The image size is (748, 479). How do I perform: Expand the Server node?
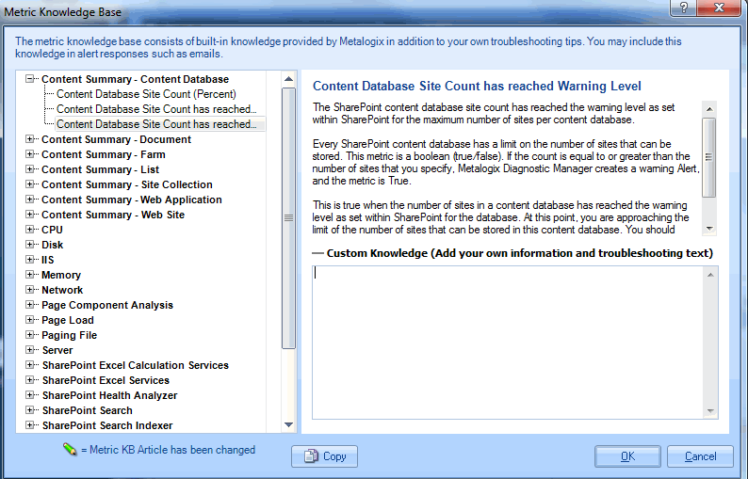[29, 350]
